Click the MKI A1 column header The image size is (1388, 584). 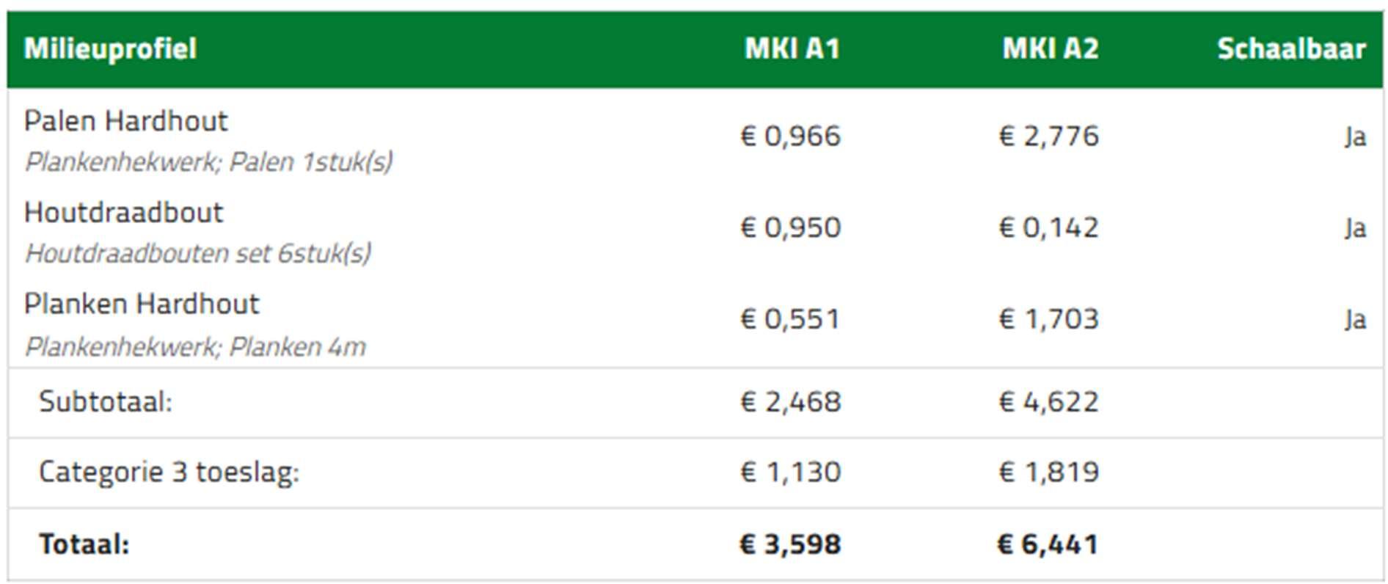click(792, 49)
